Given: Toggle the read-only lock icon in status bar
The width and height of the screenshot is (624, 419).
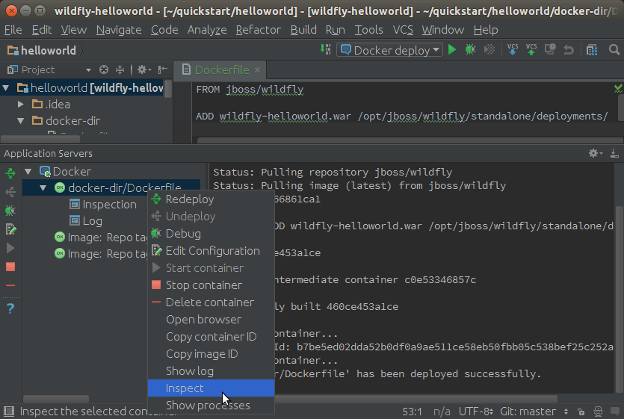Looking at the screenshot, I should [x=580, y=412].
